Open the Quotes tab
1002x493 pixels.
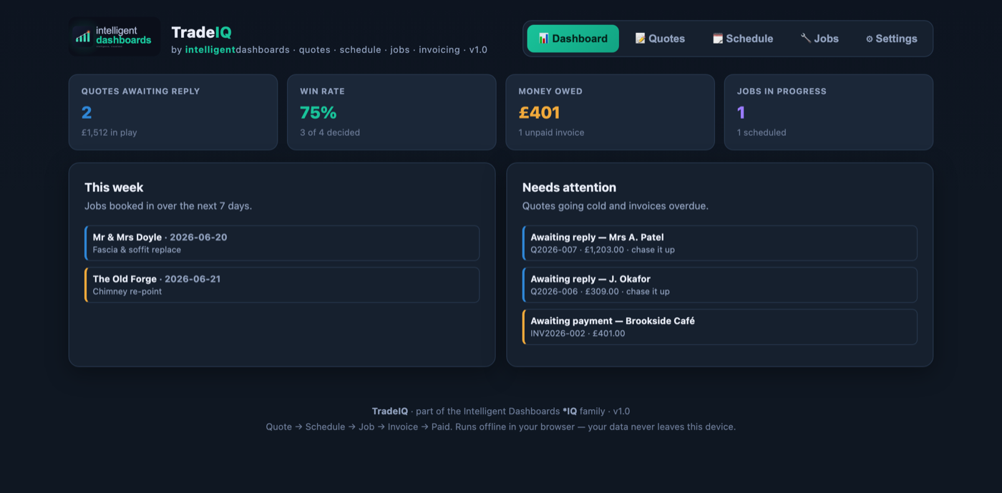point(660,39)
